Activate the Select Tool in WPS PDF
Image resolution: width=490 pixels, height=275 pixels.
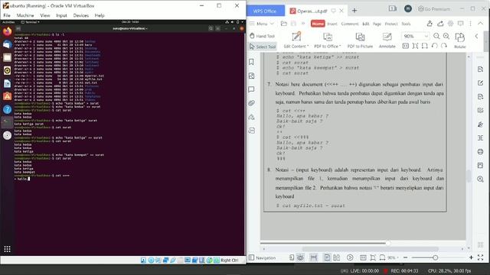263,47
